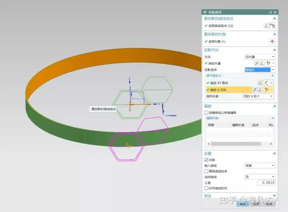Collapse the 要投影的对象 section

coord(274,34)
